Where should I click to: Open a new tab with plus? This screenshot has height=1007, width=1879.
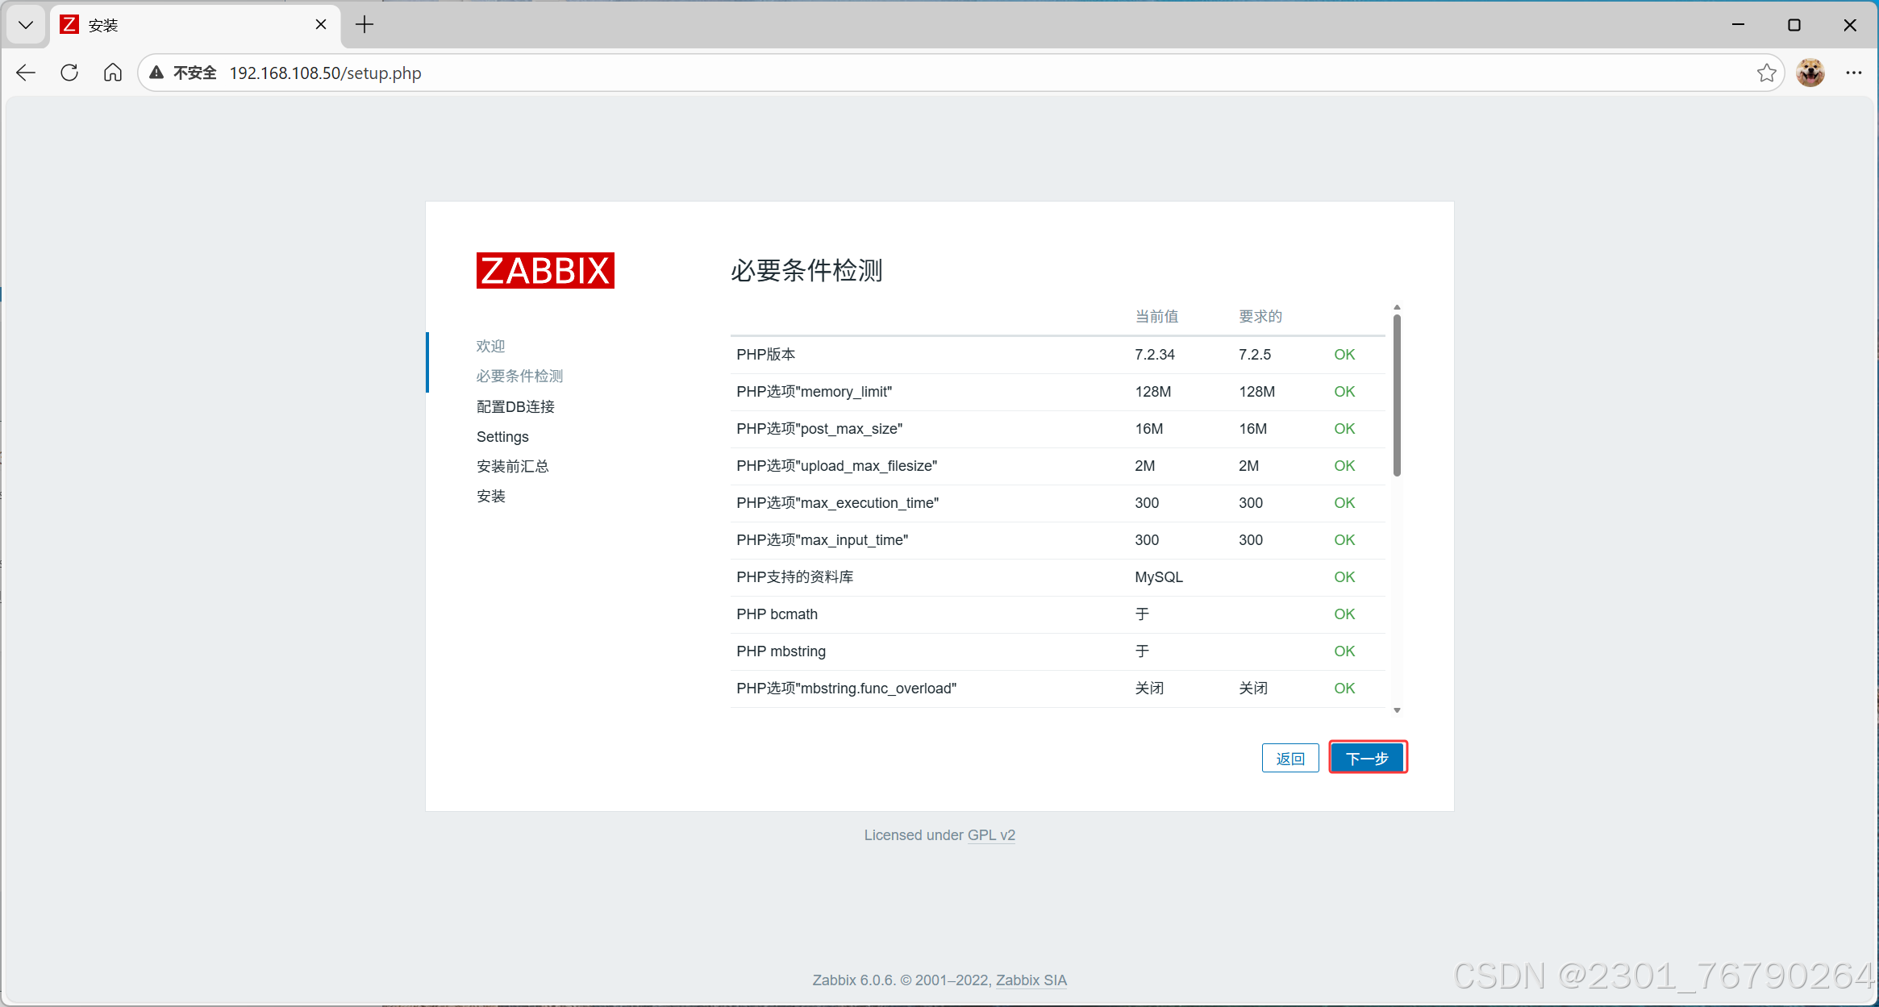click(365, 25)
